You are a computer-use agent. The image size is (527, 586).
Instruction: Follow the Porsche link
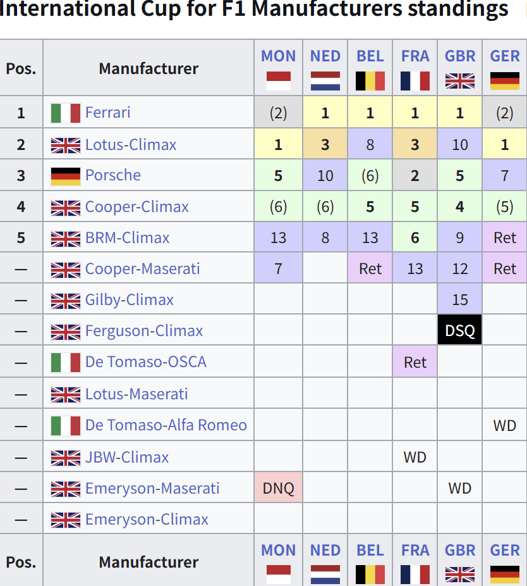point(113,175)
